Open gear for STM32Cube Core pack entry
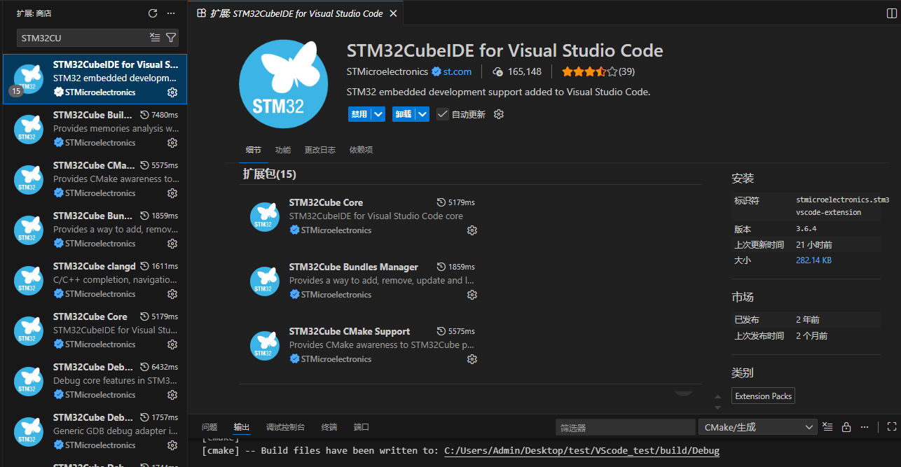Image resolution: width=901 pixels, height=467 pixels. pyautogui.click(x=472, y=230)
